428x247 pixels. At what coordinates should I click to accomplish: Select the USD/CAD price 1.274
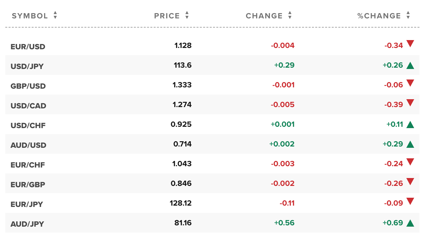pos(182,104)
